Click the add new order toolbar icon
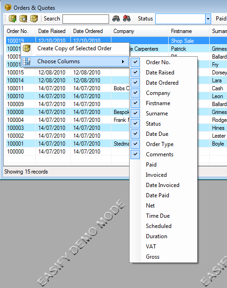The width and height of the screenshot is (227, 288). tap(13, 19)
